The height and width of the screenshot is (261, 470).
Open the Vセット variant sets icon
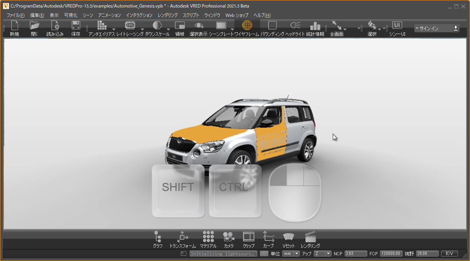(289, 237)
